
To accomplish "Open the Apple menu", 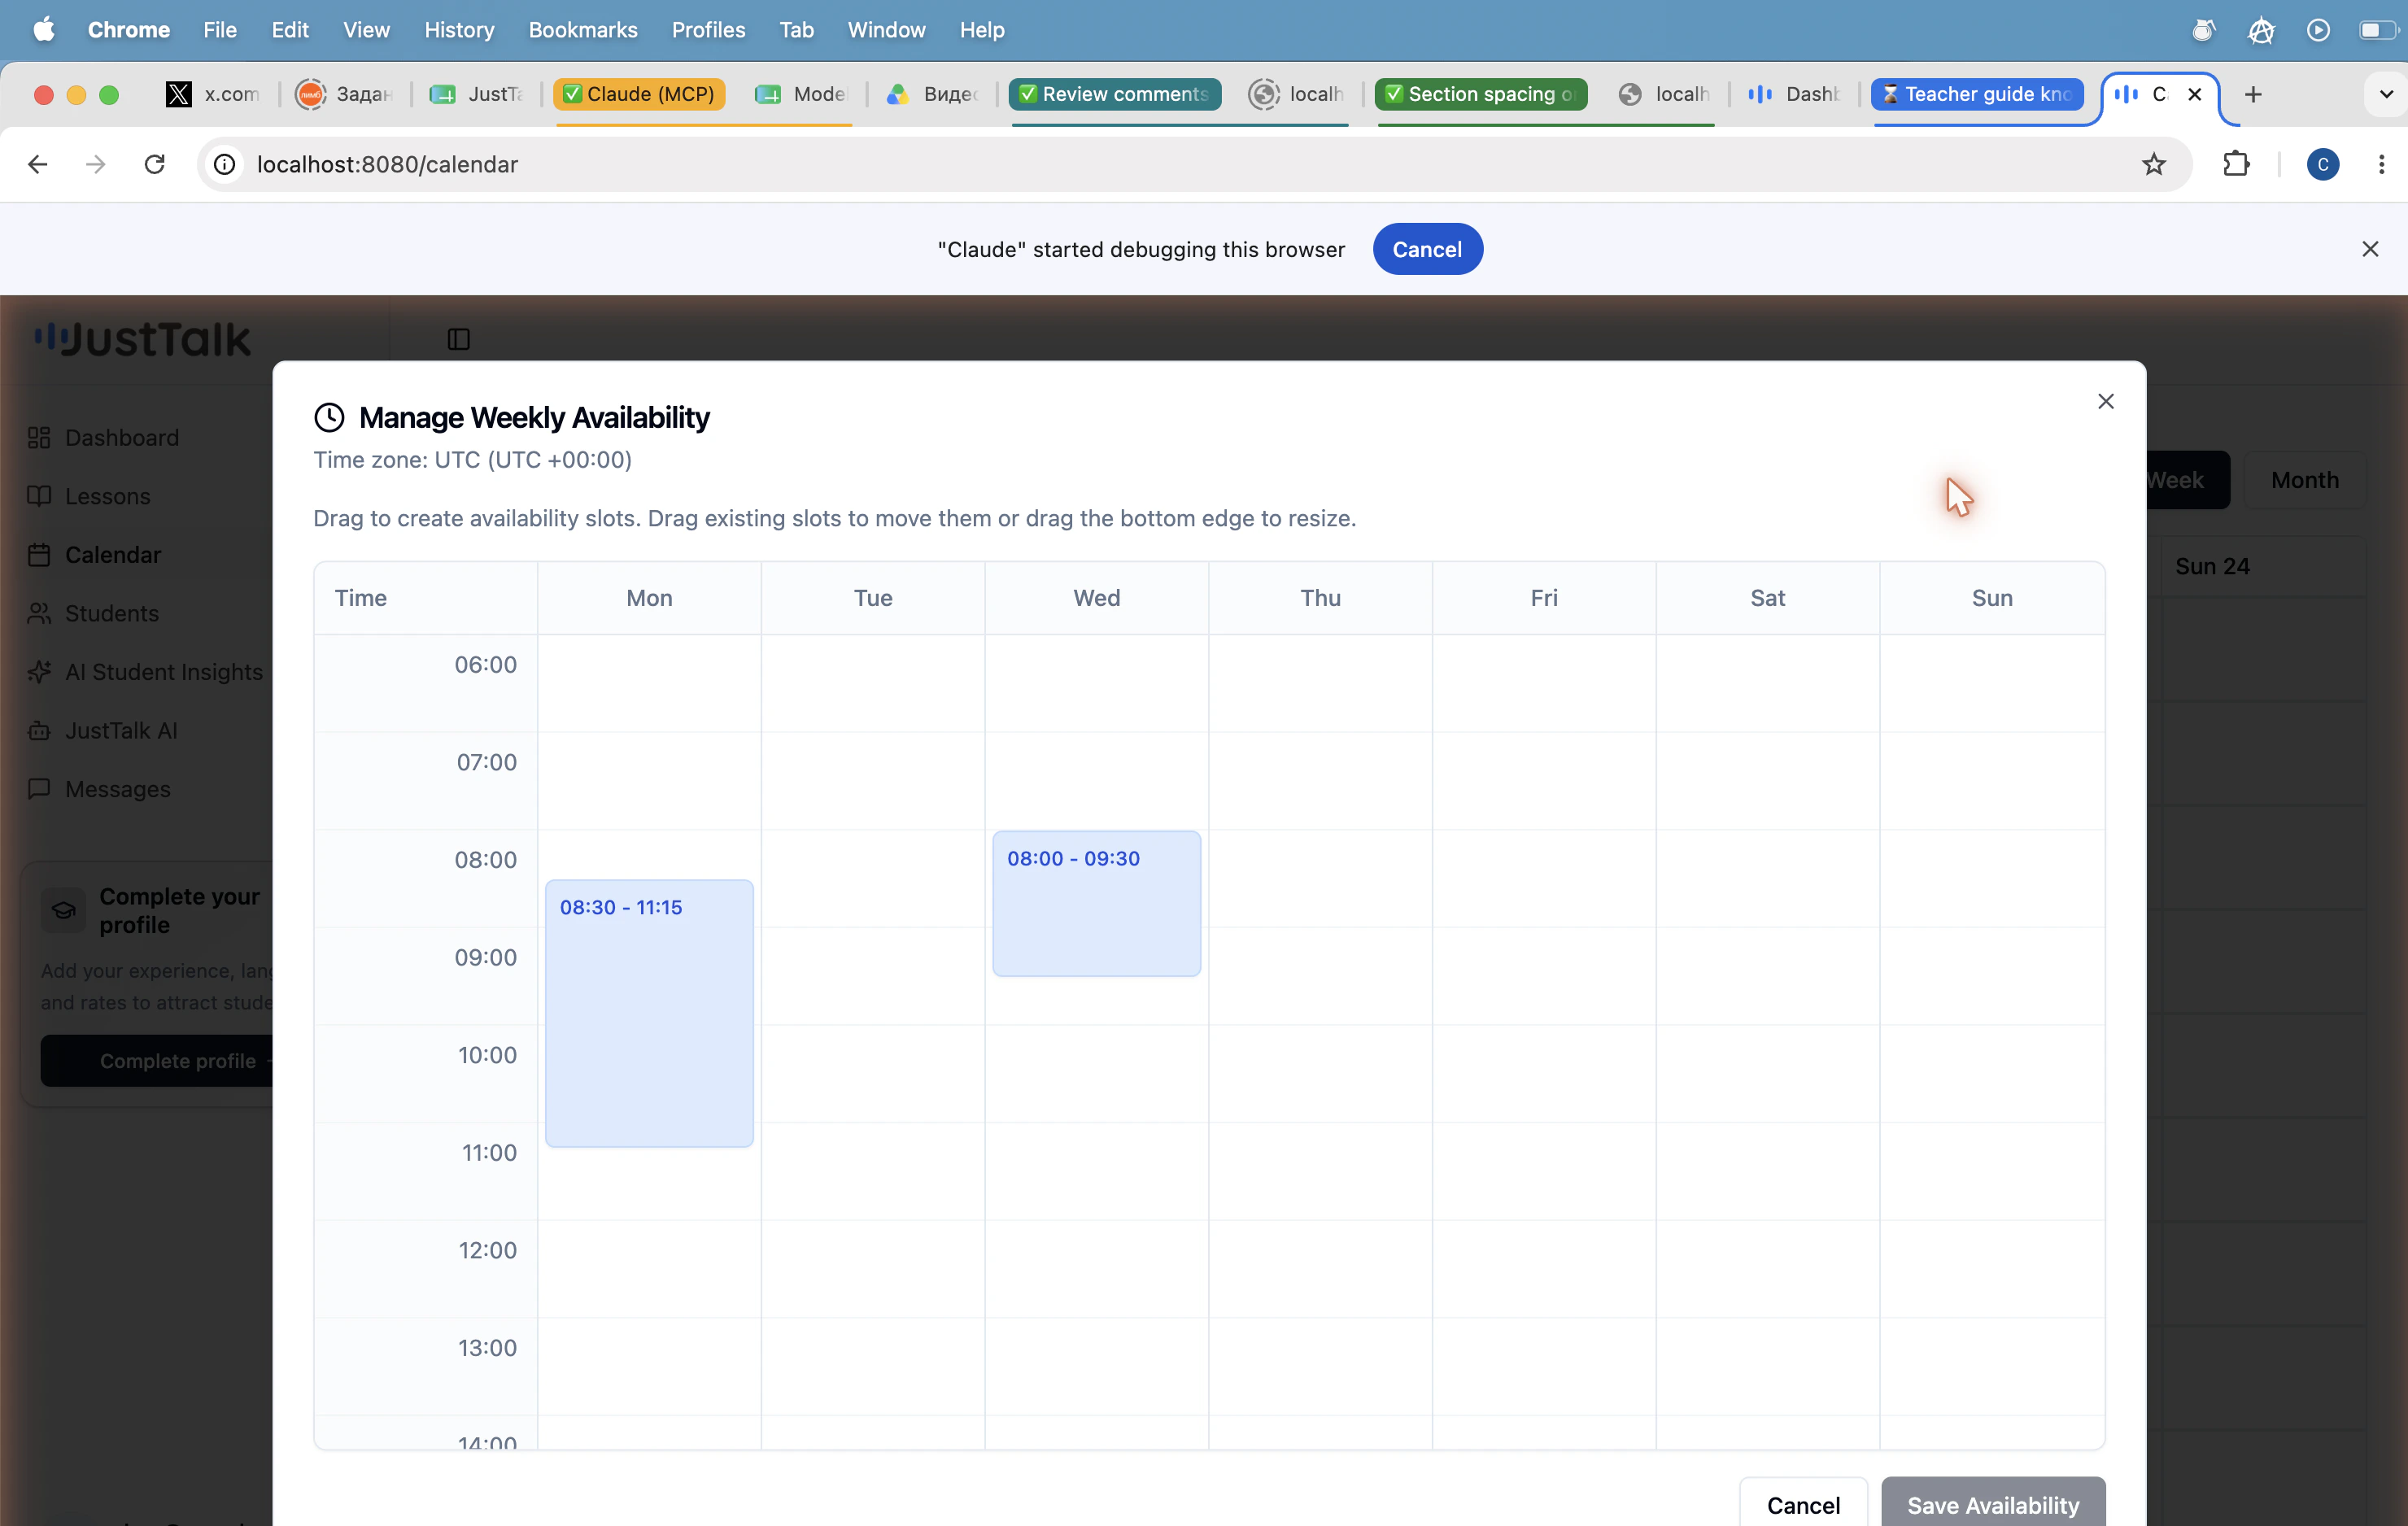I will [44, 30].
